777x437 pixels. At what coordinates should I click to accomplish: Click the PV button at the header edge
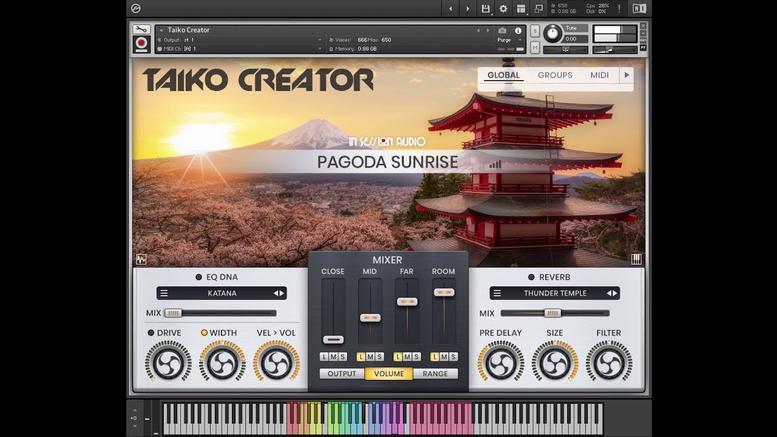pos(643,48)
